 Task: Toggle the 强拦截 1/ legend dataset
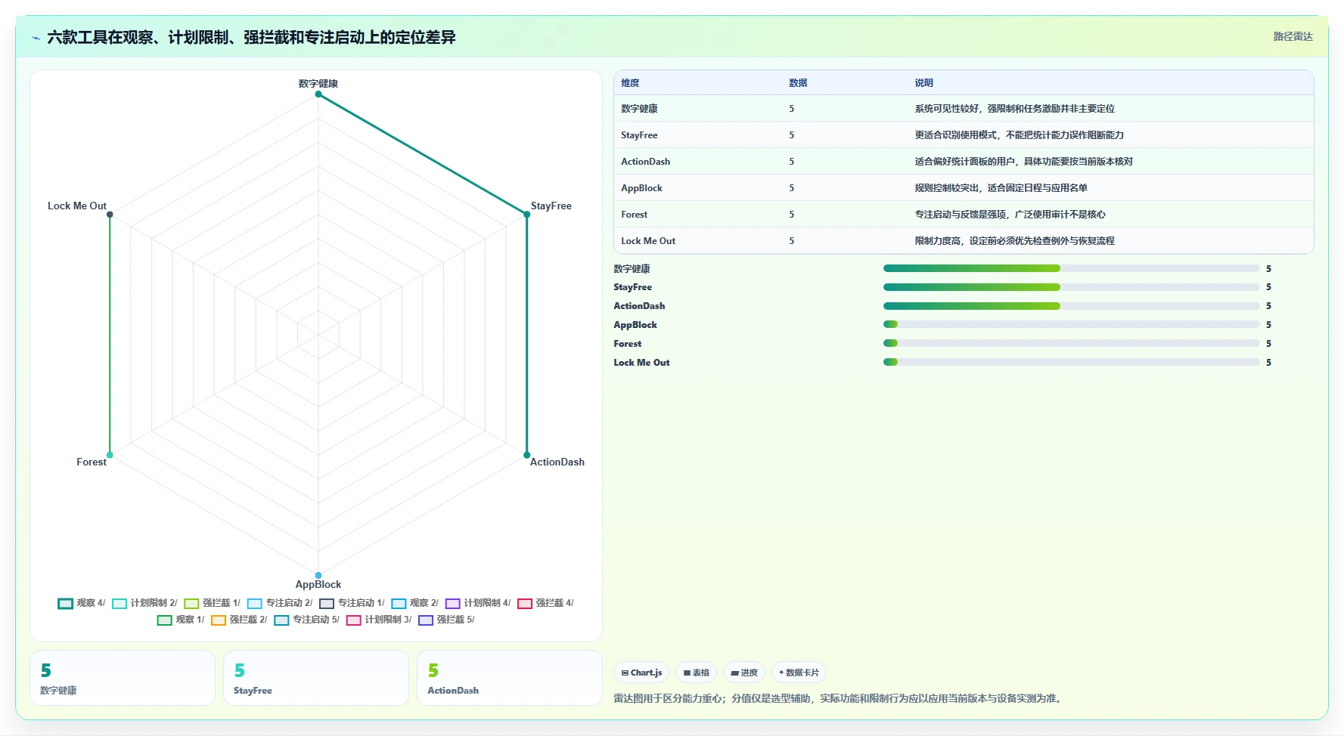[213, 603]
